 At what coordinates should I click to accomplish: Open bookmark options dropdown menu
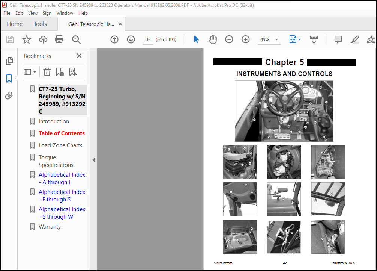pyautogui.click(x=30, y=72)
